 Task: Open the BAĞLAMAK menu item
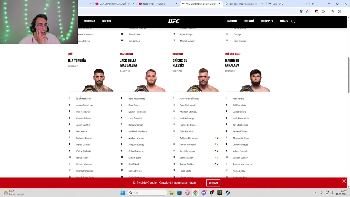[232, 21]
